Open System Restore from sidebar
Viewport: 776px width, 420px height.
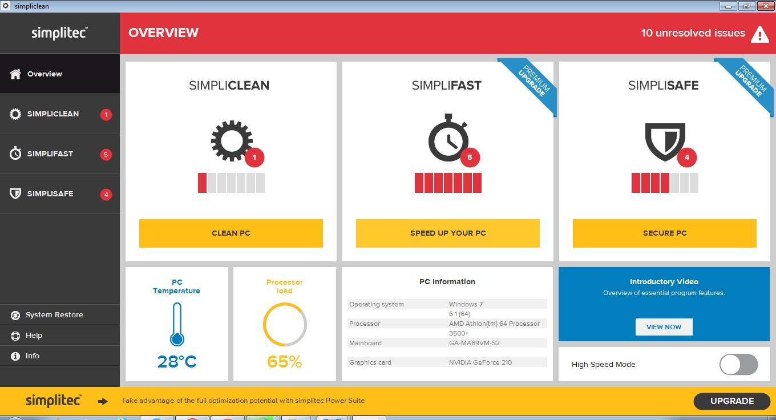tap(60, 315)
